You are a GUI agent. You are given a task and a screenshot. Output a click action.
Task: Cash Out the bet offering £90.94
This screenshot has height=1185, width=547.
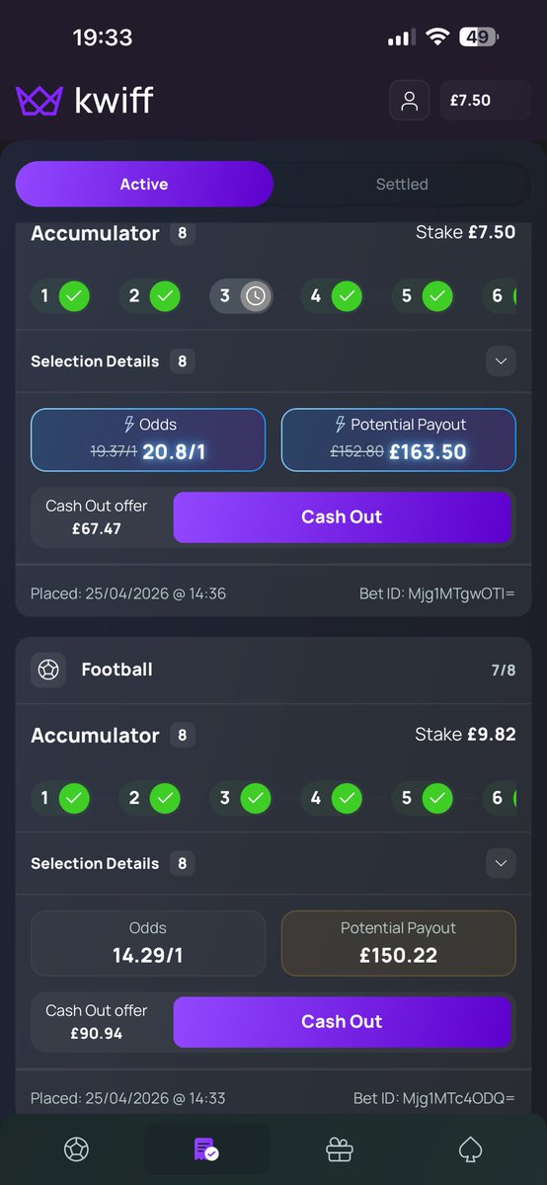pyautogui.click(x=342, y=1022)
